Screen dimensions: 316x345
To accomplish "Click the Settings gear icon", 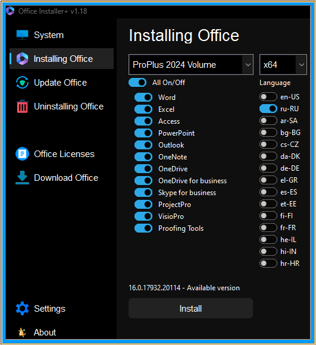I will click(22, 309).
